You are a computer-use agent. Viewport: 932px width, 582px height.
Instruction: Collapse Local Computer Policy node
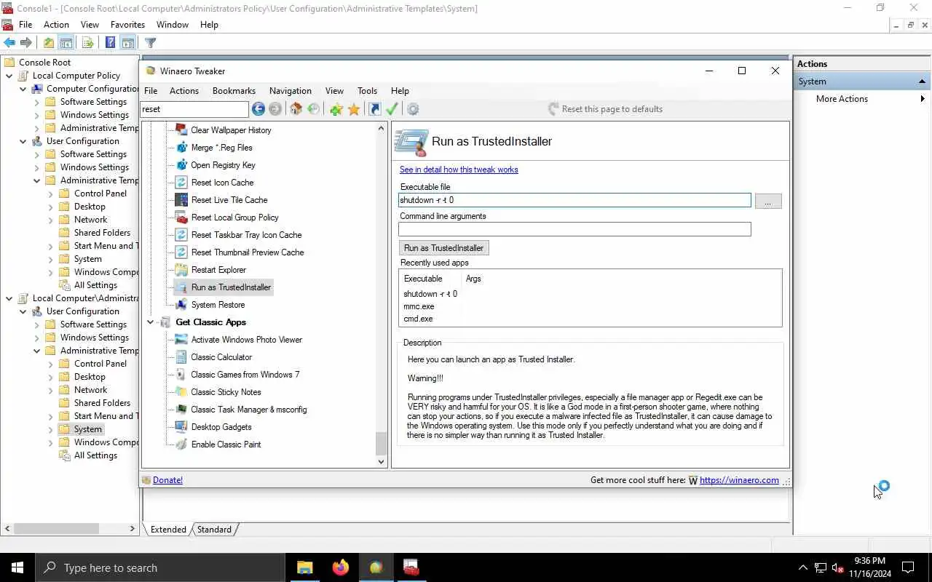pyautogui.click(x=9, y=76)
